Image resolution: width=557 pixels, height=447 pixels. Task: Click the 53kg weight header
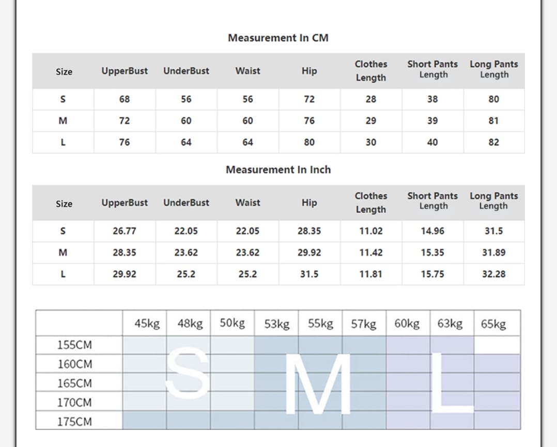coord(277,324)
